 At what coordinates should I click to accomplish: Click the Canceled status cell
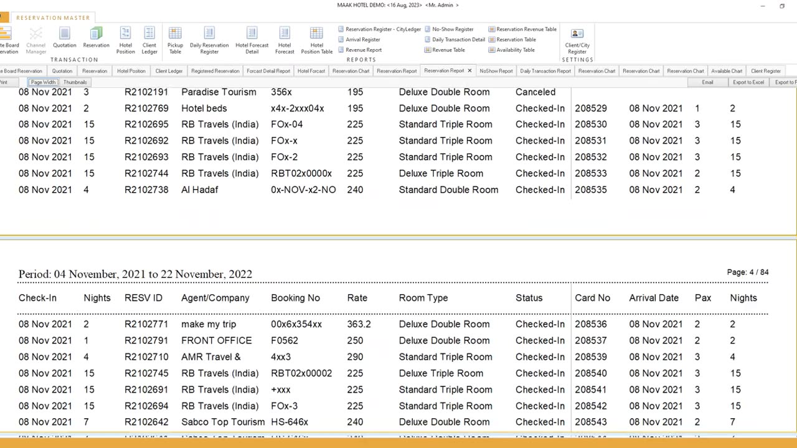pyautogui.click(x=535, y=92)
